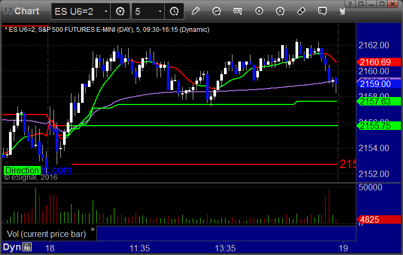Click the 13:35 time axis label
This screenshot has width=403, height=255.
click(x=225, y=248)
